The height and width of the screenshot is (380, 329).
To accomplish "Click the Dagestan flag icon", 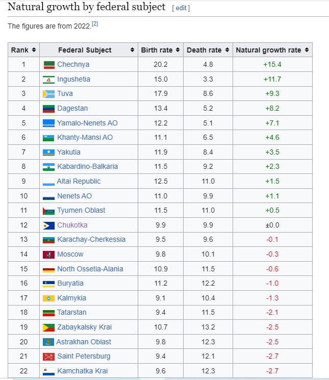I will tap(49, 109).
